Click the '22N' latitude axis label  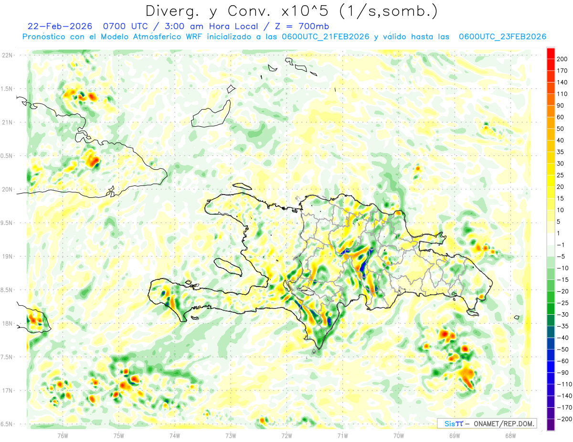(x=7, y=55)
